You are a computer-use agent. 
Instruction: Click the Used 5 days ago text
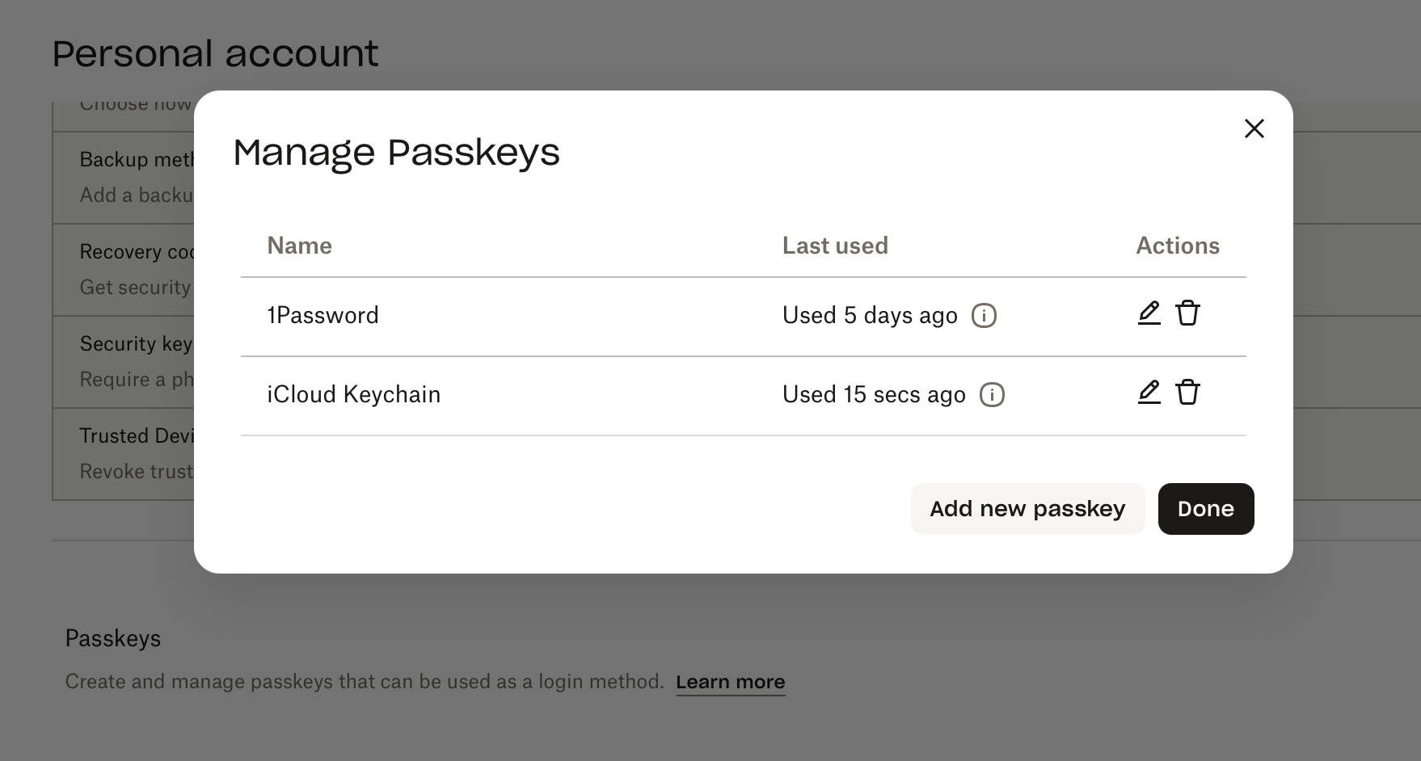(870, 315)
